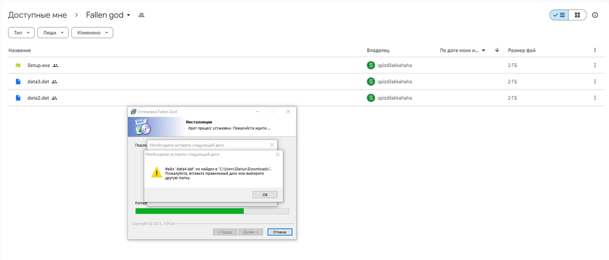Sort by the Название column header
Screen dimensions: 609x260
coord(20,51)
